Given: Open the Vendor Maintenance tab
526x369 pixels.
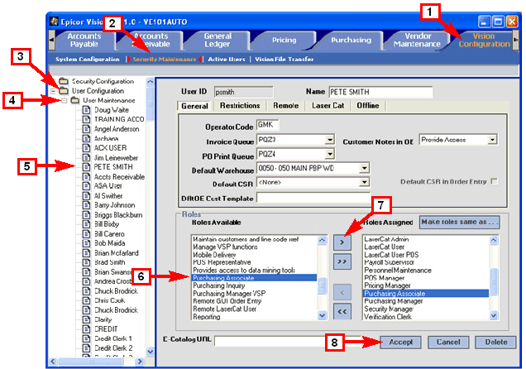Looking at the screenshot, I should coord(417,40).
